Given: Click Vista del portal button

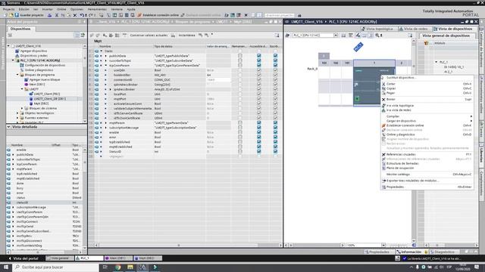Looking at the screenshot, I should [23, 258].
